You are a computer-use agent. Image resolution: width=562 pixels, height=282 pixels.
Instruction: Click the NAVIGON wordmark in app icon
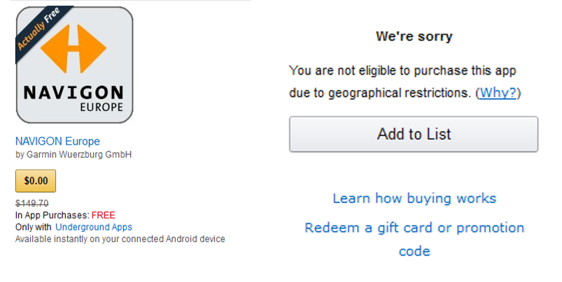[73, 93]
